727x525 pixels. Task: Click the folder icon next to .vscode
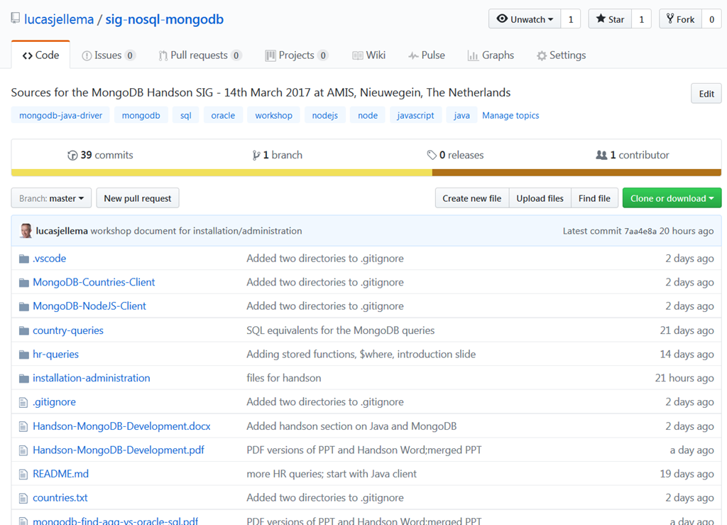point(23,259)
